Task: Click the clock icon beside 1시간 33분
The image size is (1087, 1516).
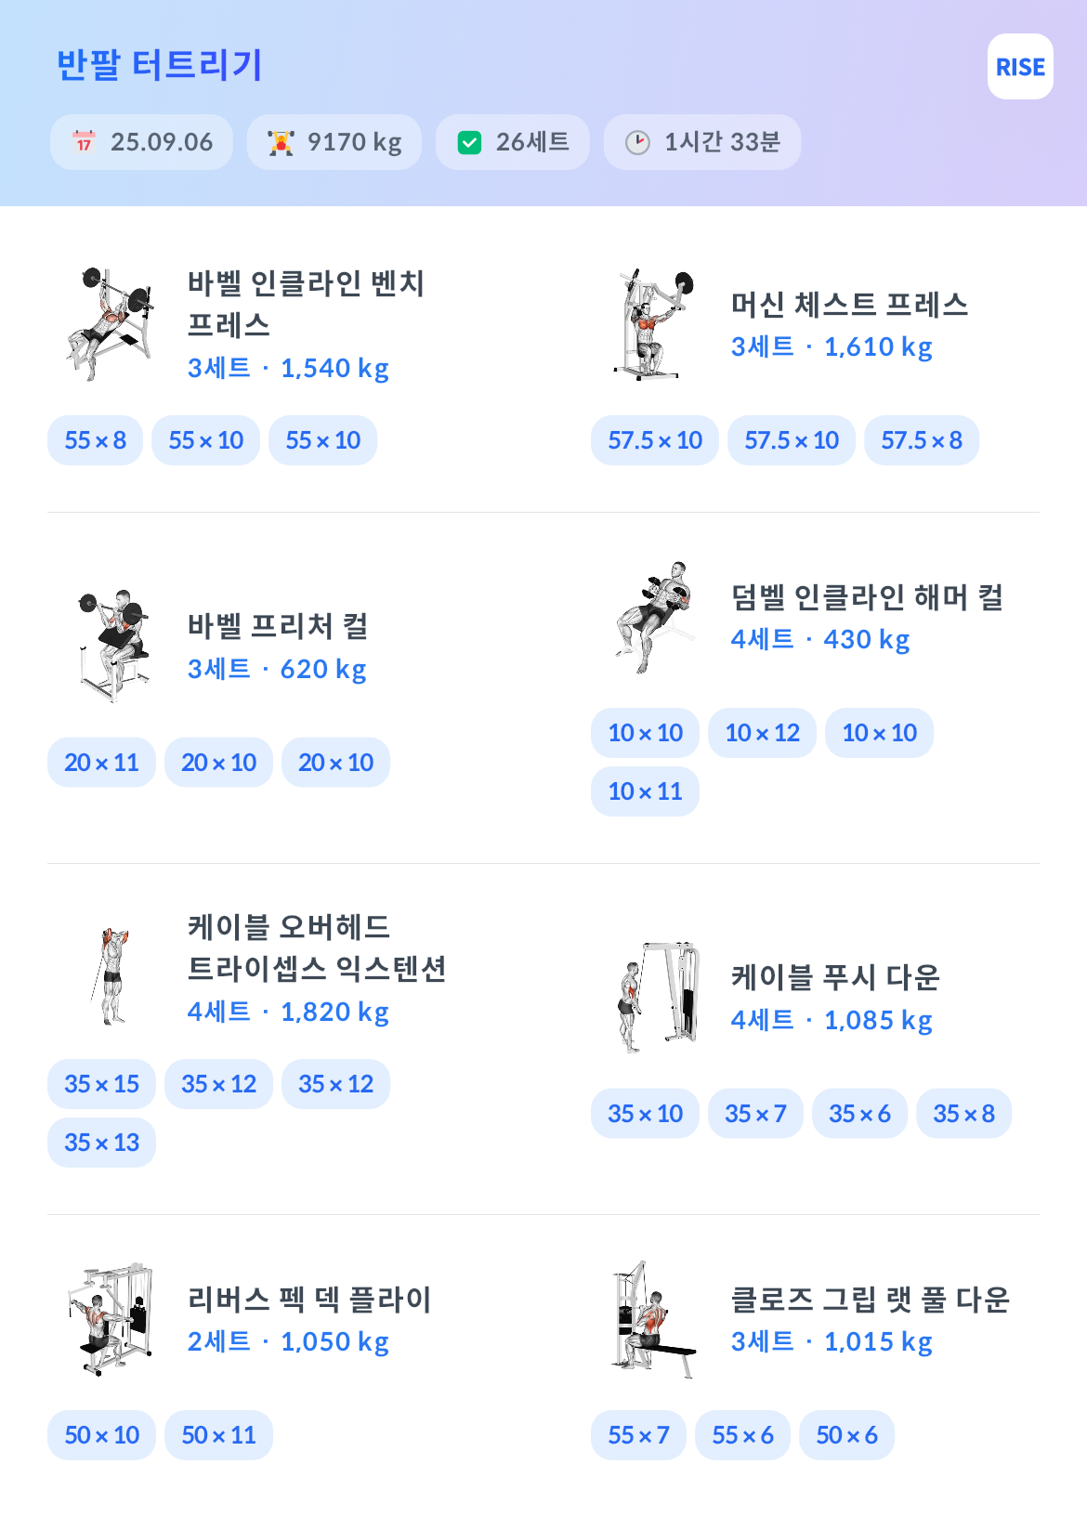Action: pyautogui.click(x=637, y=142)
